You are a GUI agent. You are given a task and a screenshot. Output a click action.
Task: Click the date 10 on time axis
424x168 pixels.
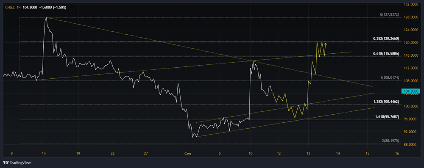coord(251,154)
